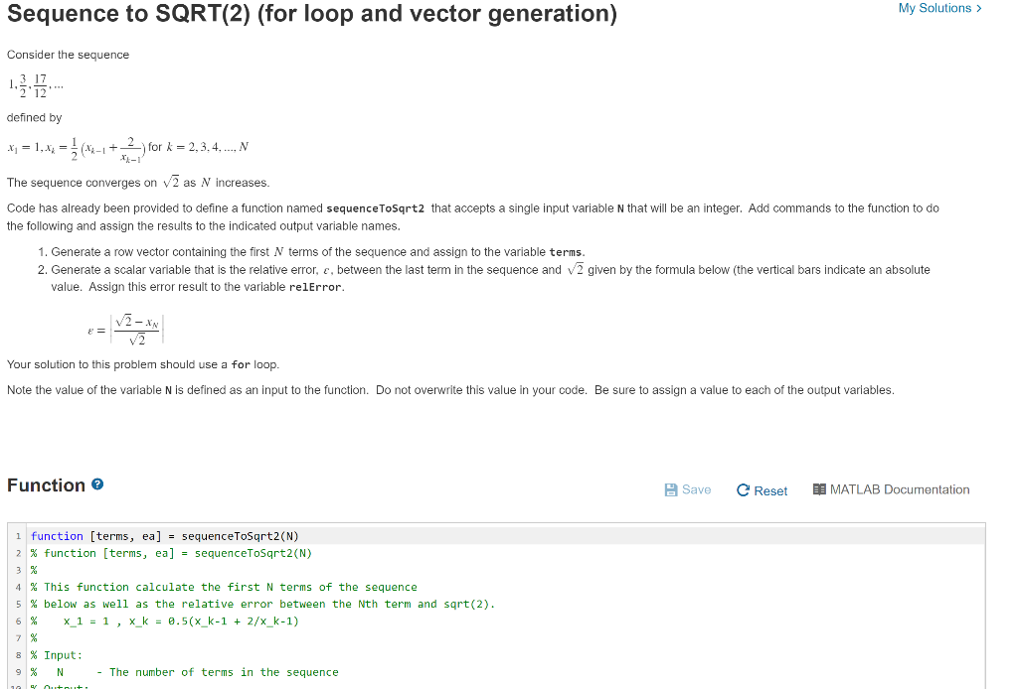
Task: Select the Function section heading
Action: 46,484
